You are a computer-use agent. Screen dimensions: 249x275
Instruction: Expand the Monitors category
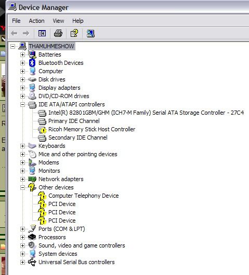tap(22, 171)
